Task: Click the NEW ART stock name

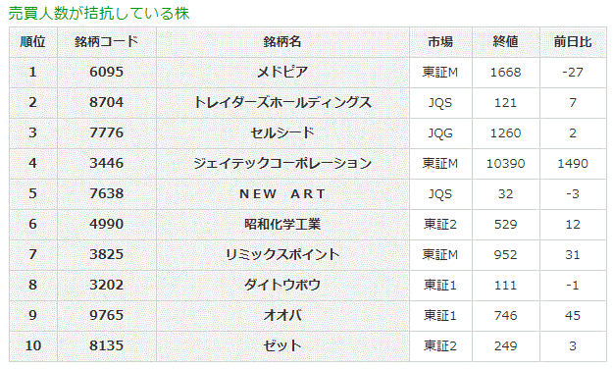Action: (282, 193)
